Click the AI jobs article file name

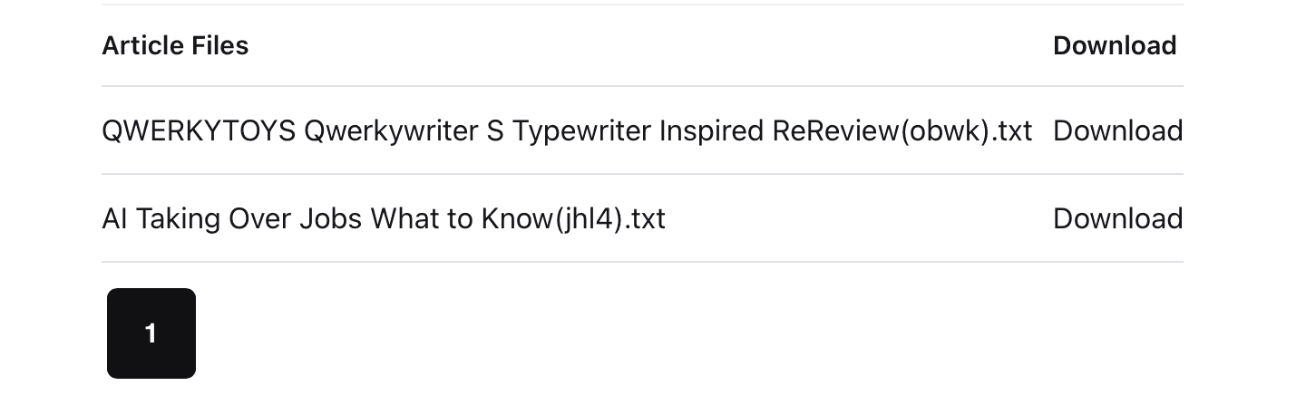tap(384, 218)
